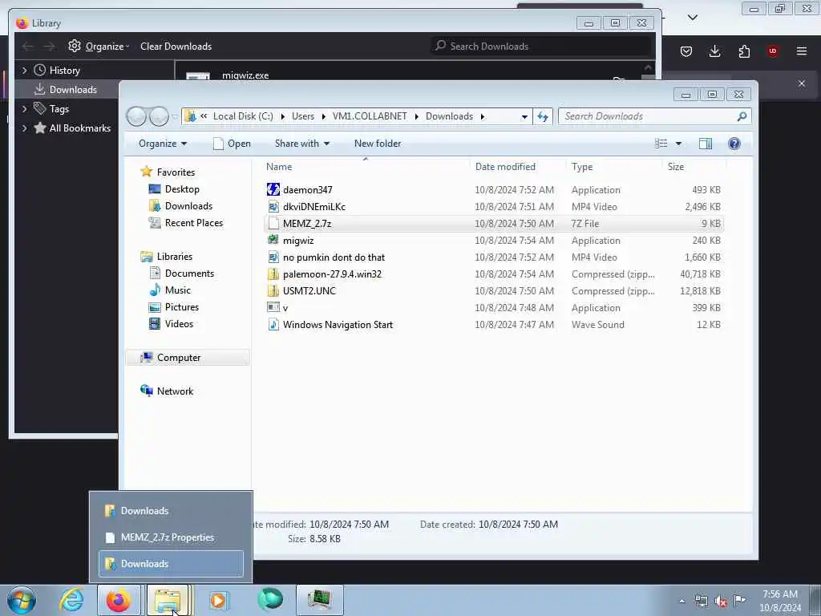This screenshot has height=616, width=821.
Task: Go forward with the Explorer Forward button
Action: [x=159, y=116]
